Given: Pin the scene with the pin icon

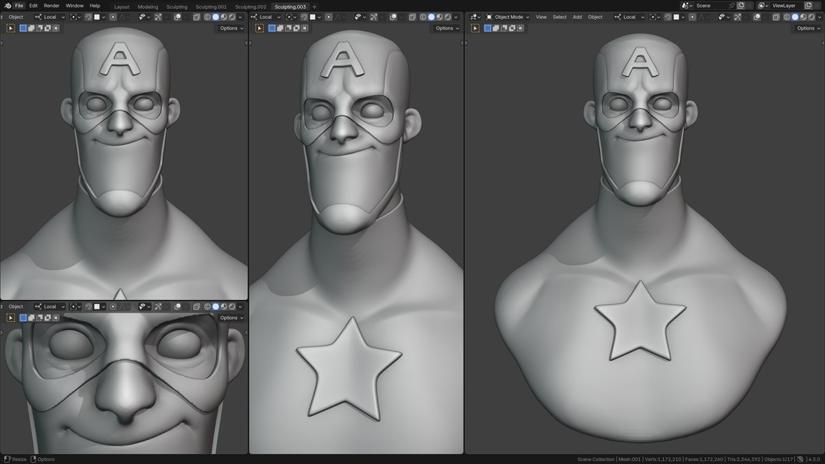Looking at the screenshot, I should 731,5.
